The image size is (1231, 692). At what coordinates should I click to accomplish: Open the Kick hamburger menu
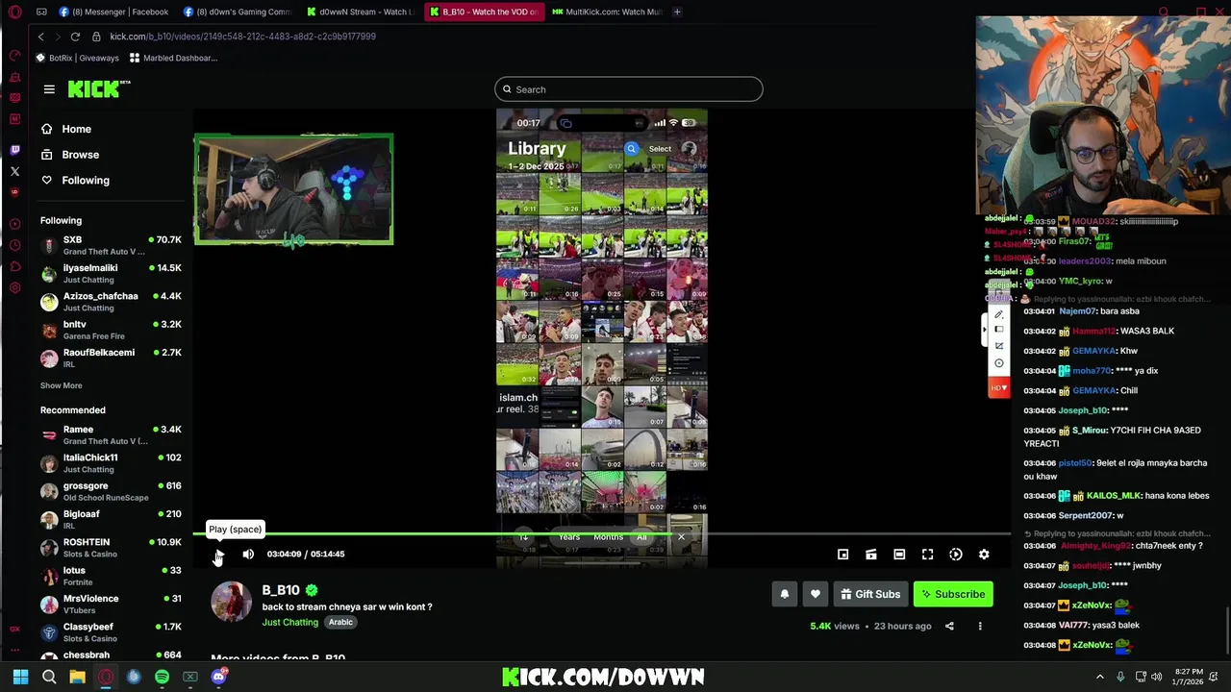(x=49, y=89)
